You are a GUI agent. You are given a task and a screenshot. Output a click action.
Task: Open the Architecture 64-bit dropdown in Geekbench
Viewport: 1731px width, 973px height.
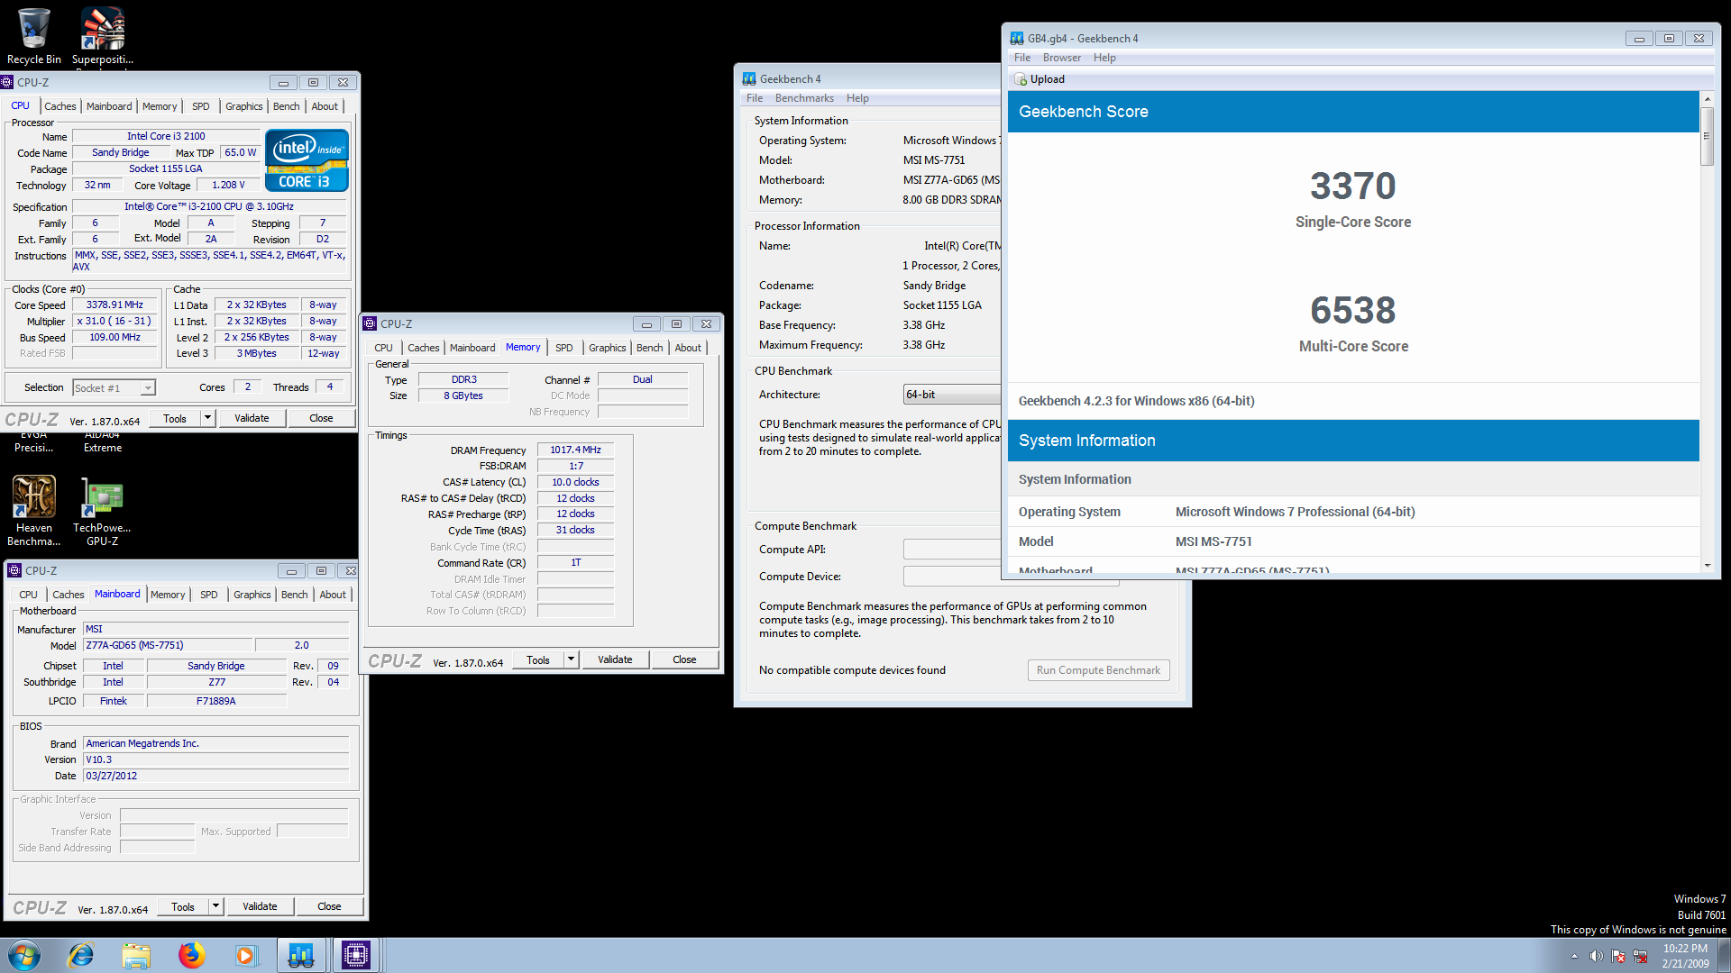point(952,395)
